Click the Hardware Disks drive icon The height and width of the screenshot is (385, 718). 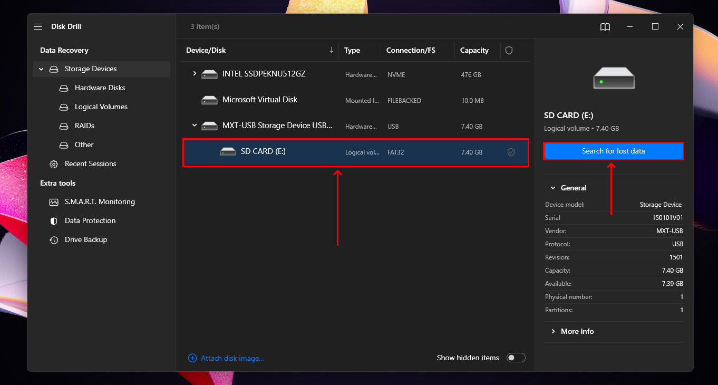click(x=64, y=88)
